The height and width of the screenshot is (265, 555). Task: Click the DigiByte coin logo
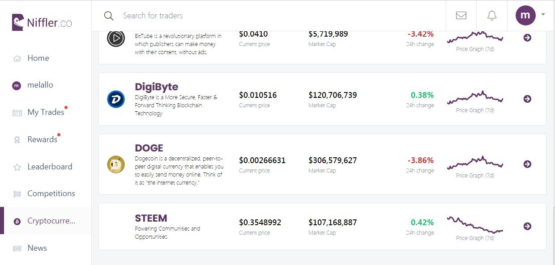pyautogui.click(x=116, y=99)
